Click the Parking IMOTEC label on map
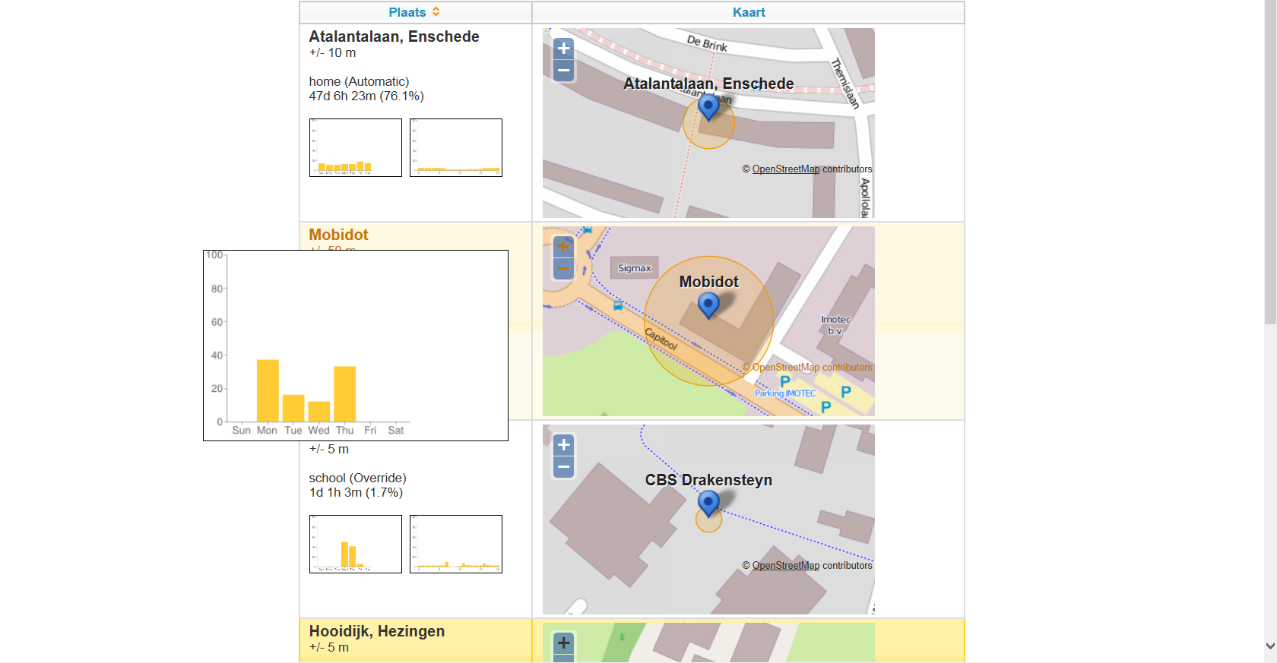This screenshot has width=1277, height=663. pos(785,393)
